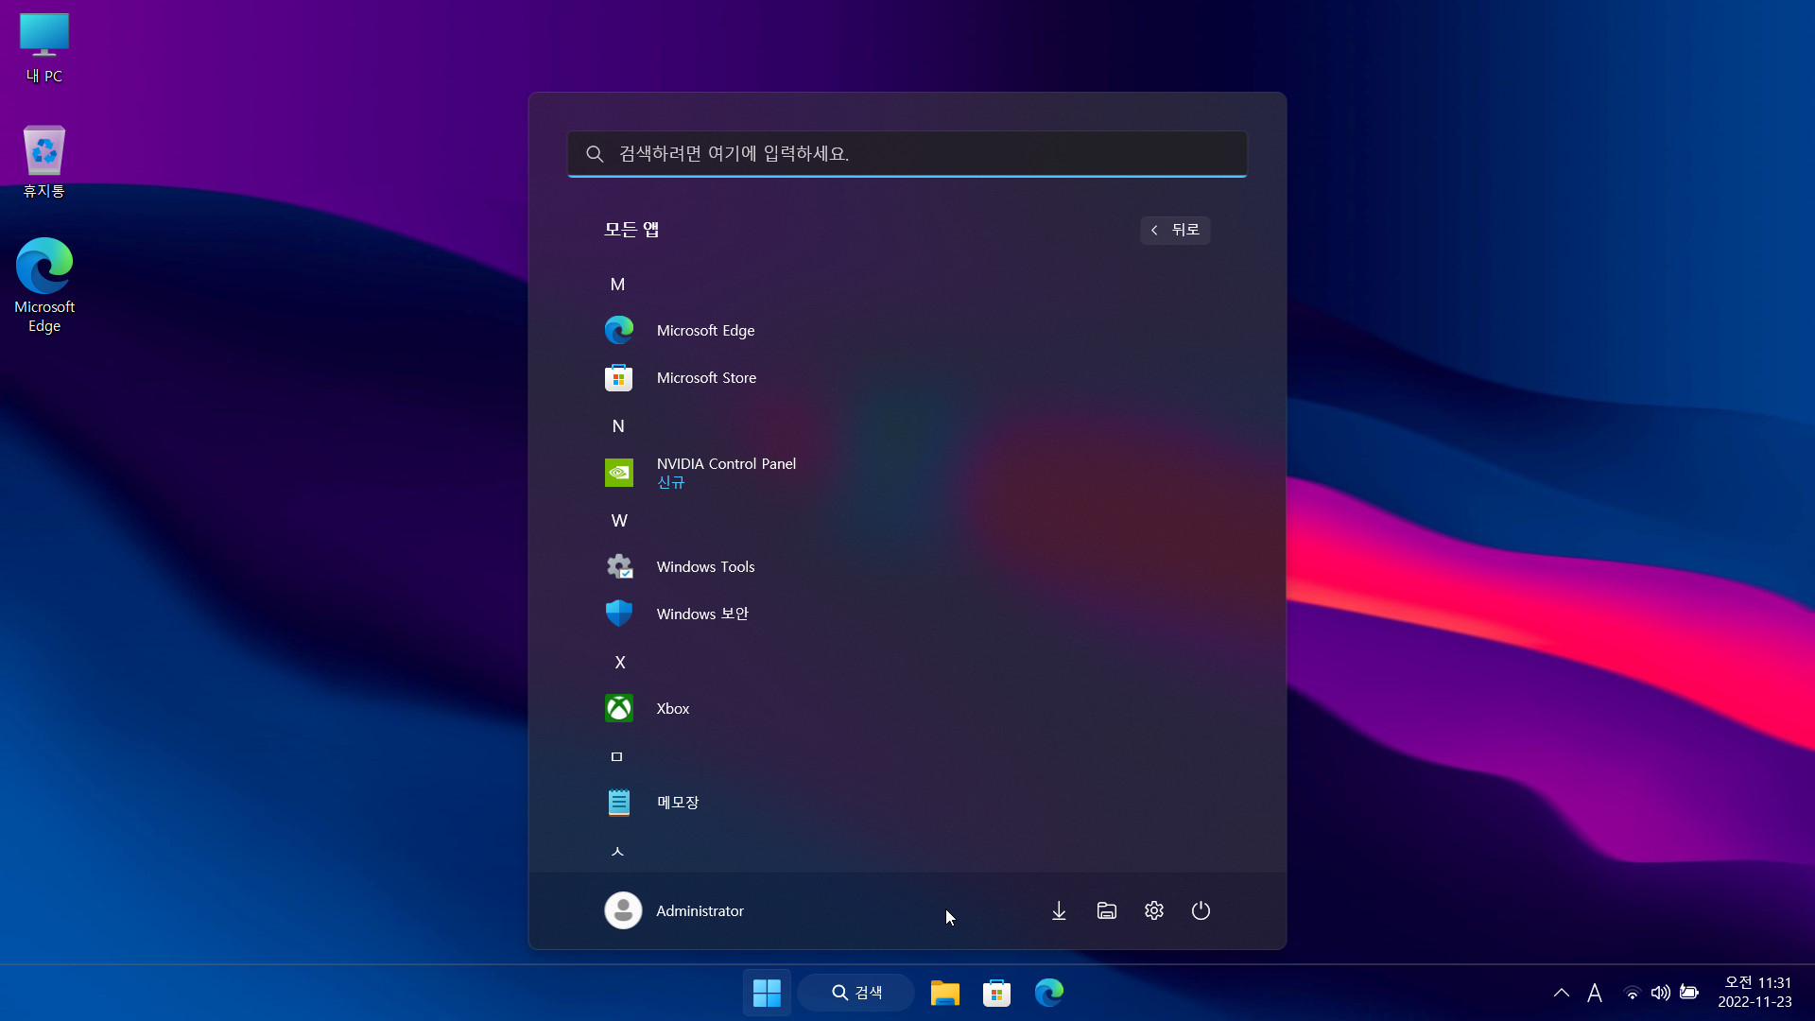
Task: Click the search magnifier icon in Start menu
Action: [x=595, y=153]
